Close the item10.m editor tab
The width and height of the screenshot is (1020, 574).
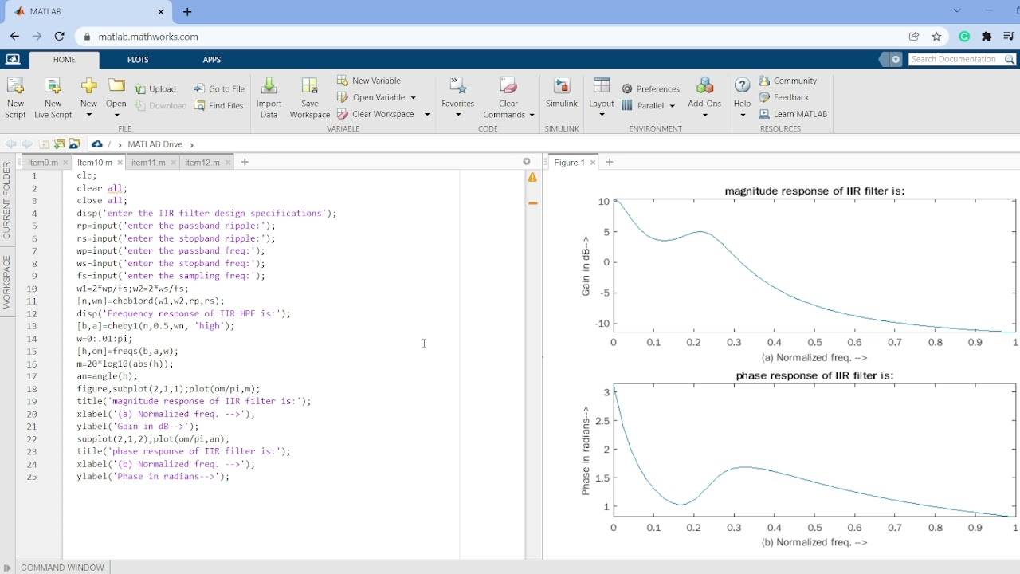(x=120, y=163)
